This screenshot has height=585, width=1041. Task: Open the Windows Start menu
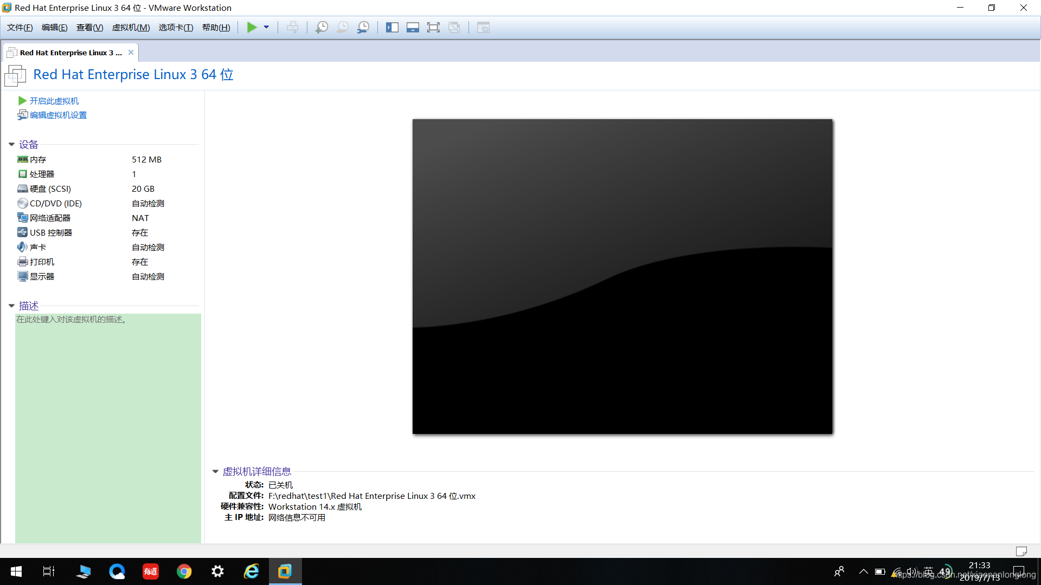click(16, 571)
